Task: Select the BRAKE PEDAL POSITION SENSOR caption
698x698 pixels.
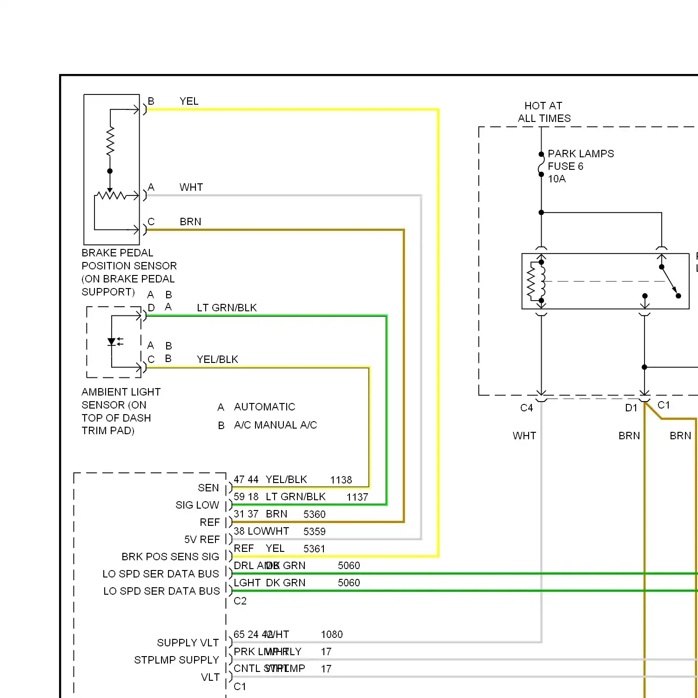Action: 129,272
